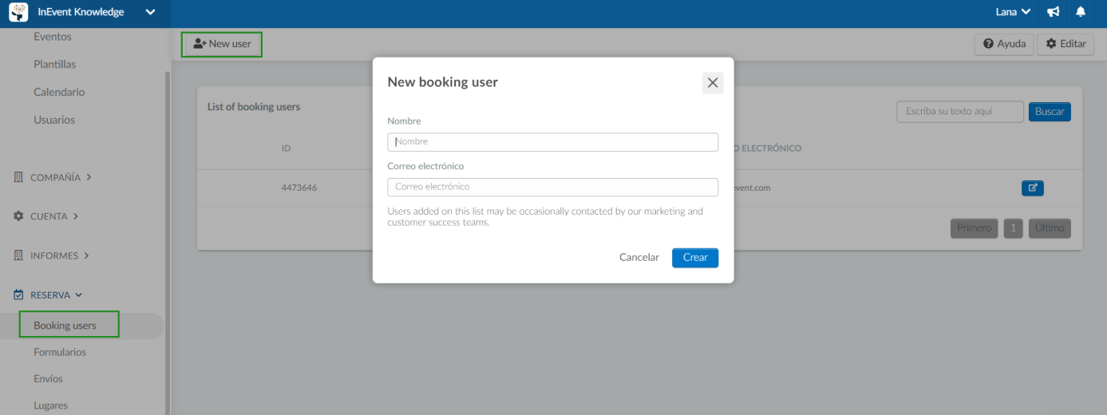Open Formularios in the sidebar
This screenshot has height=415, width=1107.
pyautogui.click(x=60, y=352)
